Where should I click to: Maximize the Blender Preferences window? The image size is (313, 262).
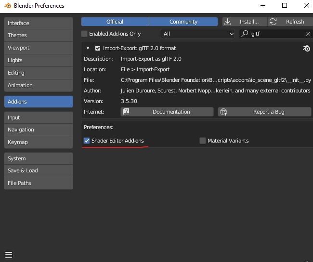[x=285, y=5]
